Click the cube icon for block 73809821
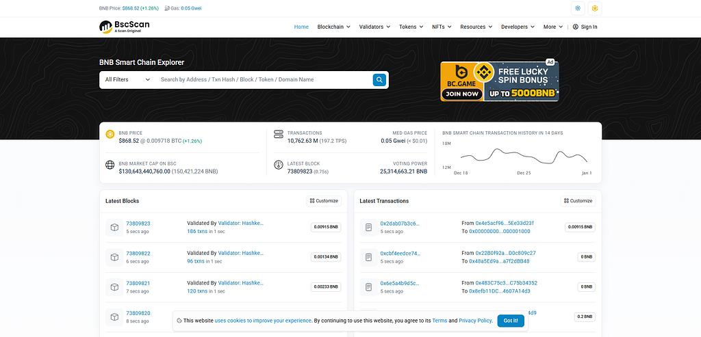701x337 pixels. [114, 287]
